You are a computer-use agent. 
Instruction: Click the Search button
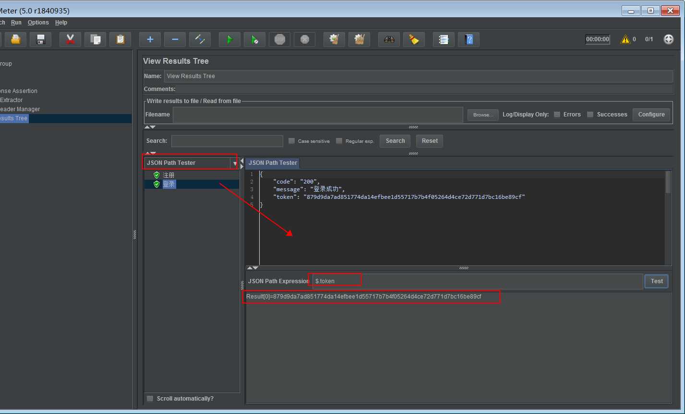coord(395,141)
